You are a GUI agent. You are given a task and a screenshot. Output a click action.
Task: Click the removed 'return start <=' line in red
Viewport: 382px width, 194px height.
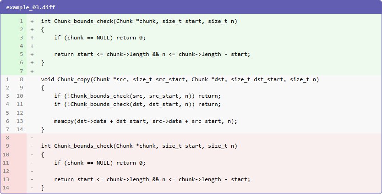(x=152, y=179)
